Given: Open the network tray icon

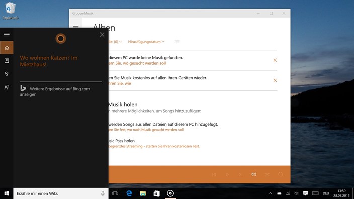Looking at the screenshot, I should [288, 193].
